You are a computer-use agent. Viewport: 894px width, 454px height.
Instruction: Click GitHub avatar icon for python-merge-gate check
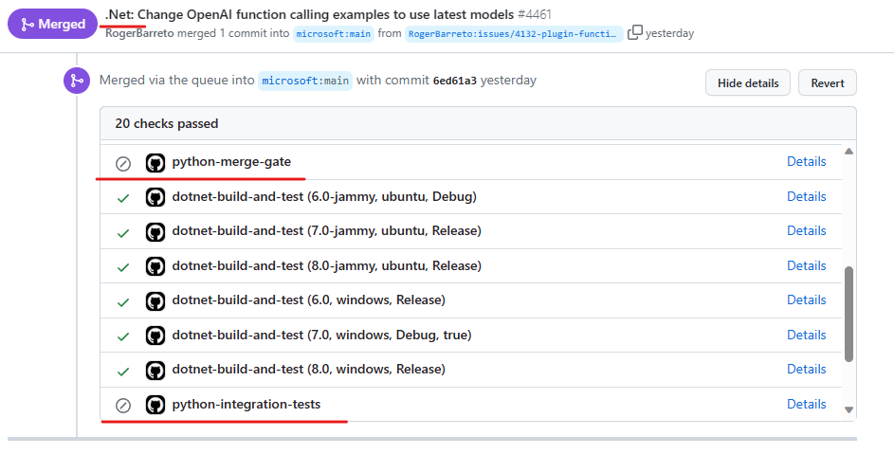155,163
